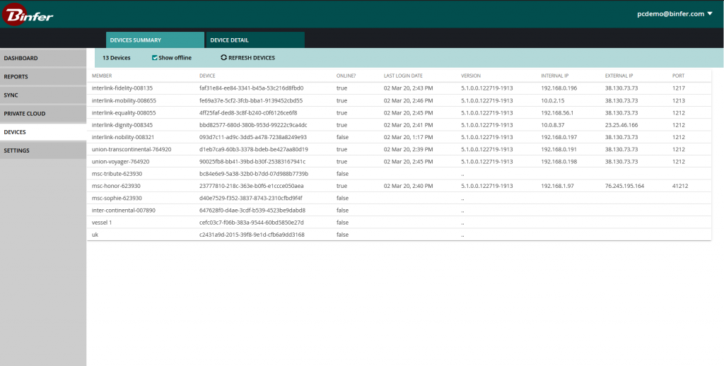
Task: Click device ID d40e7529-f352-3837-8743-2310cfbd9f4f
Action: [251, 198]
